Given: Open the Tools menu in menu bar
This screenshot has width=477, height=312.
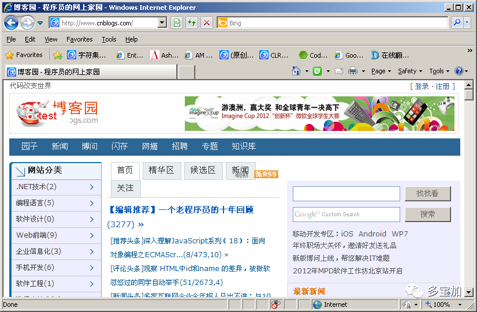Looking at the screenshot, I should tap(109, 39).
